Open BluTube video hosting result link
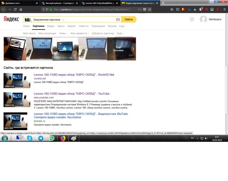 coord(81,115)
